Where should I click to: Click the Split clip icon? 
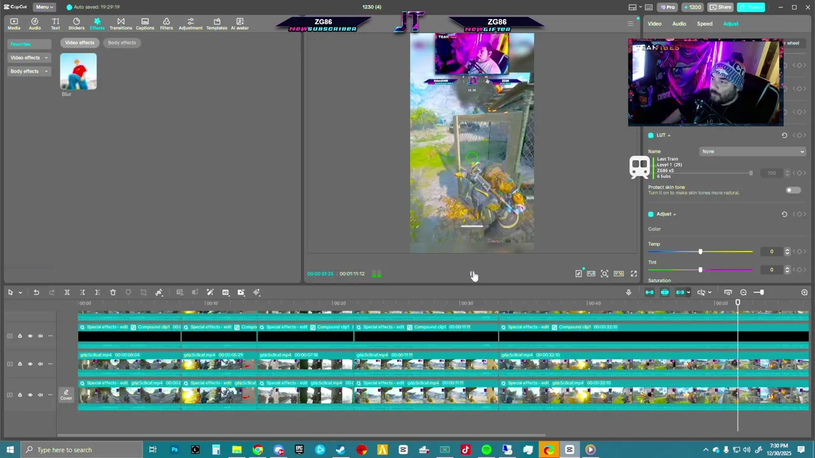tap(67, 293)
